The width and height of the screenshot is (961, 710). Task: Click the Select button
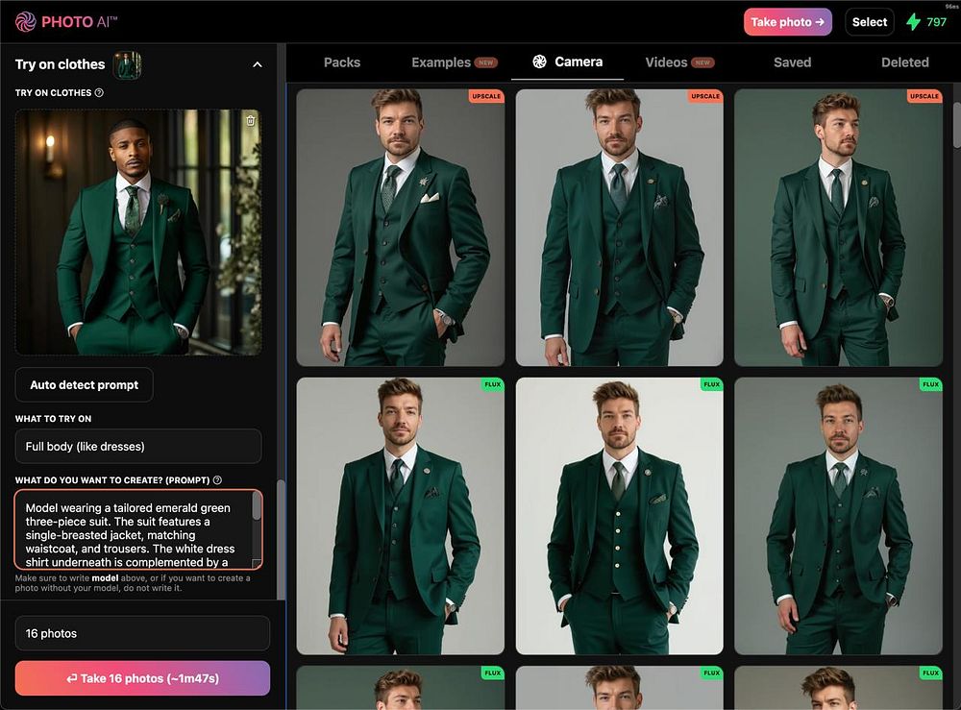869,22
